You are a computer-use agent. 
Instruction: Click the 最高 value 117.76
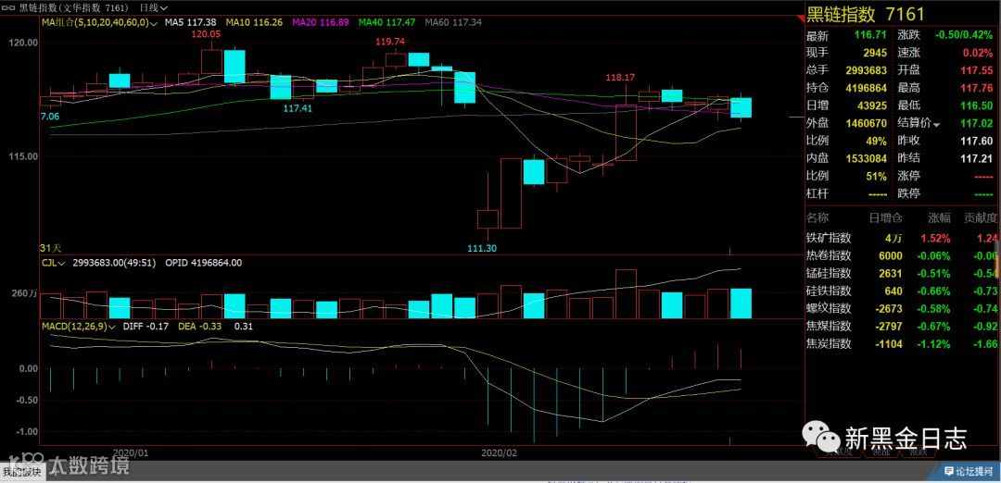pyautogui.click(x=977, y=88)
